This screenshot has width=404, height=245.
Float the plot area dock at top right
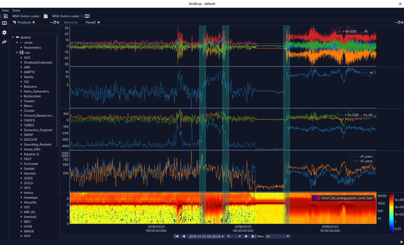399,22
